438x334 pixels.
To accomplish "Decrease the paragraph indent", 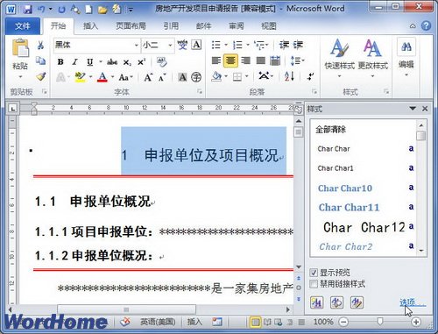I will [284, 45].
